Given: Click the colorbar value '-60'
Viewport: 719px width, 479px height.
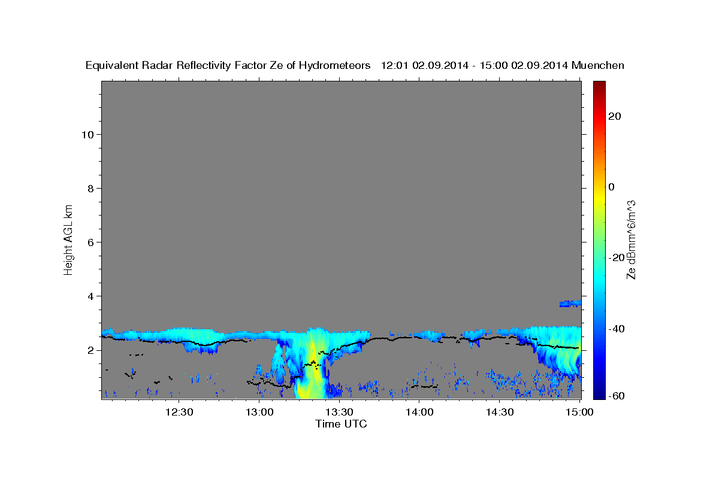Looking at the screenshot, I should point(617,396).
